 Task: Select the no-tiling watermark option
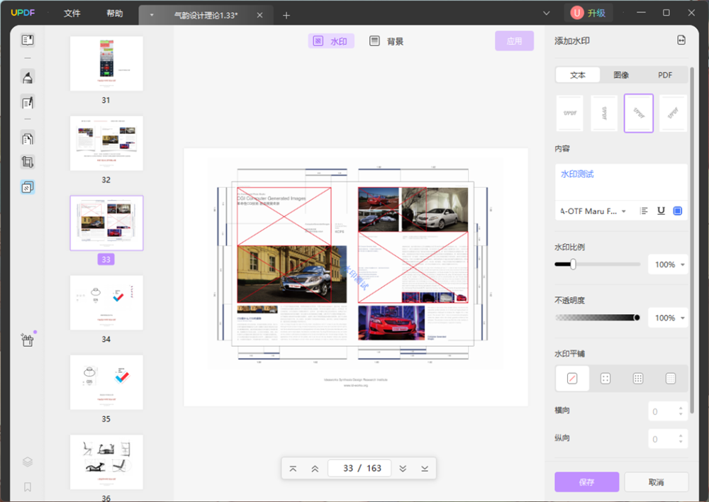(572, 379)
